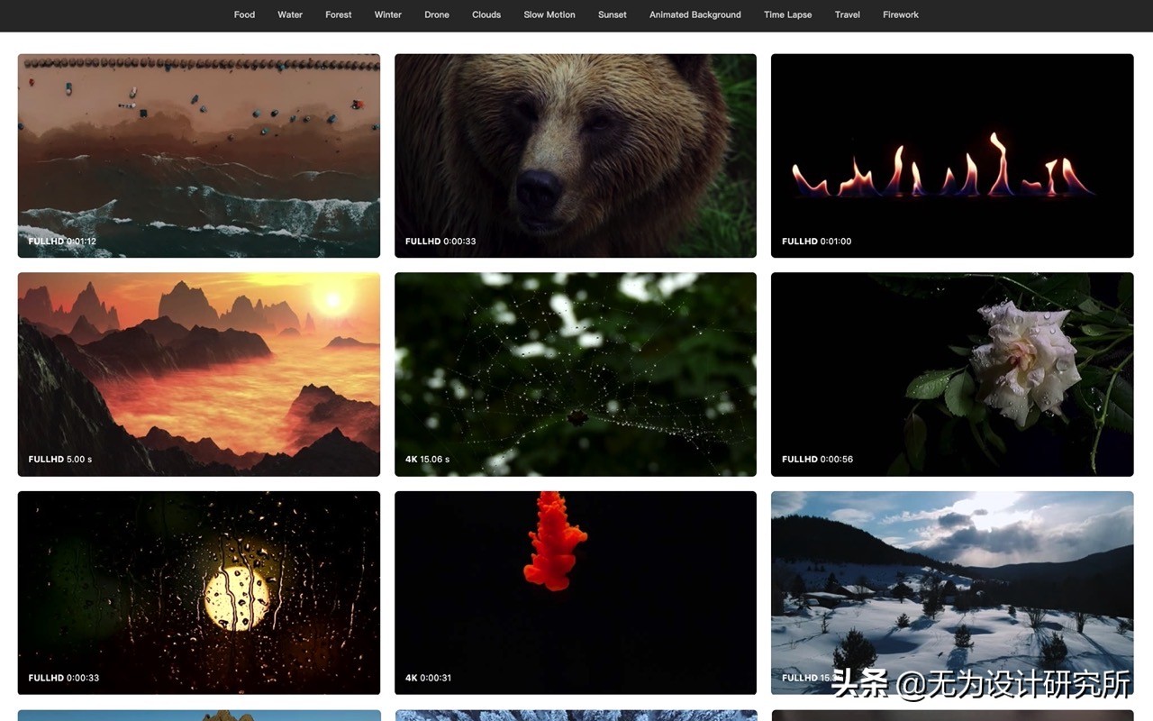1153x721 pixels.
Task: Open the white rose with raindrops video
Action: click(952, 374)
